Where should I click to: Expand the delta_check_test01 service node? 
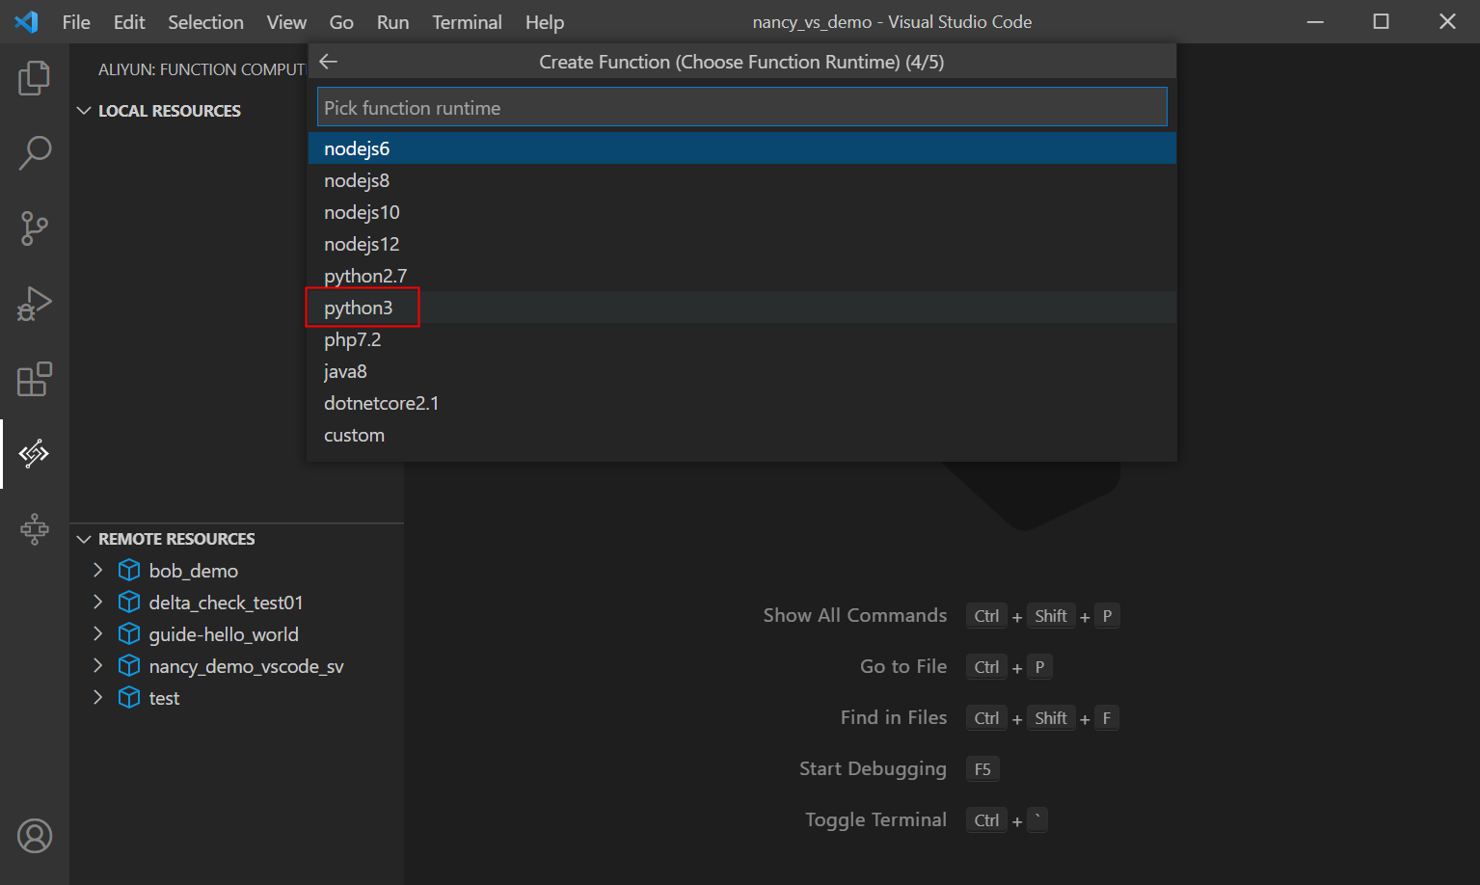pos(97,603)
